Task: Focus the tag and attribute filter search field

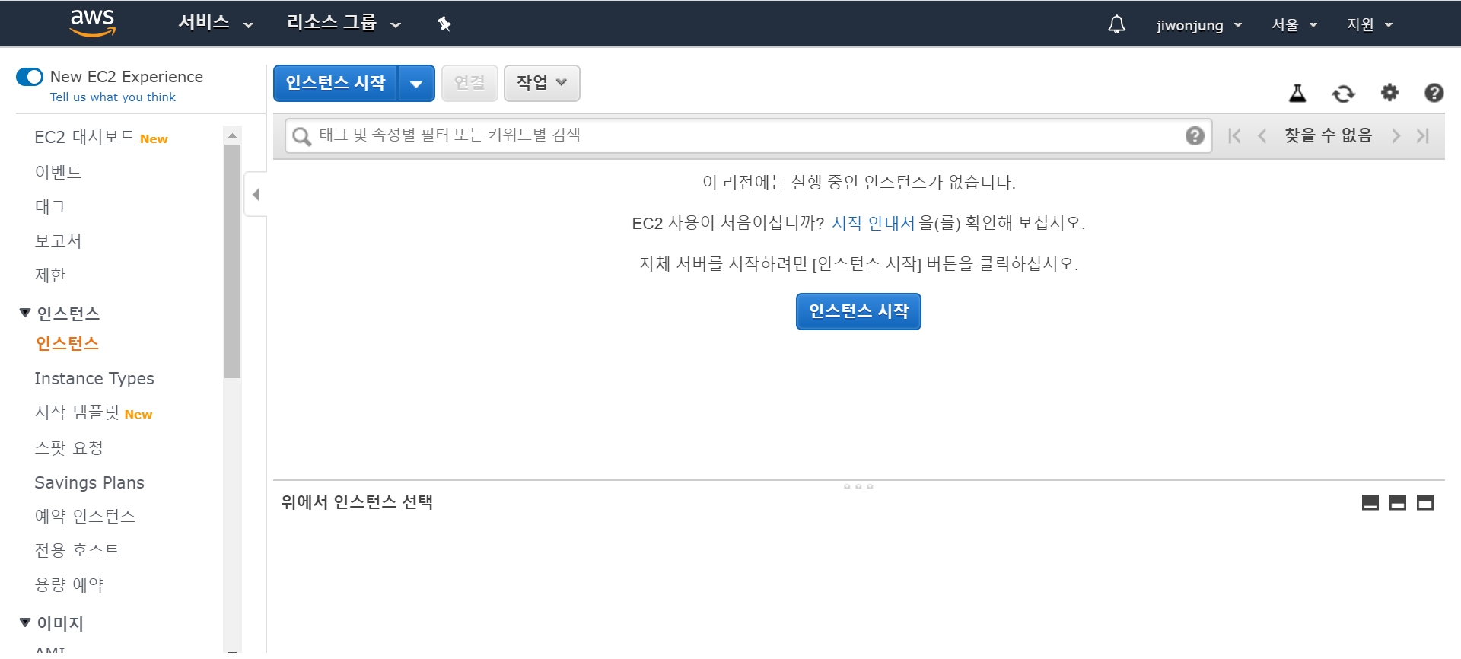Action: click(x=748, y=135)
